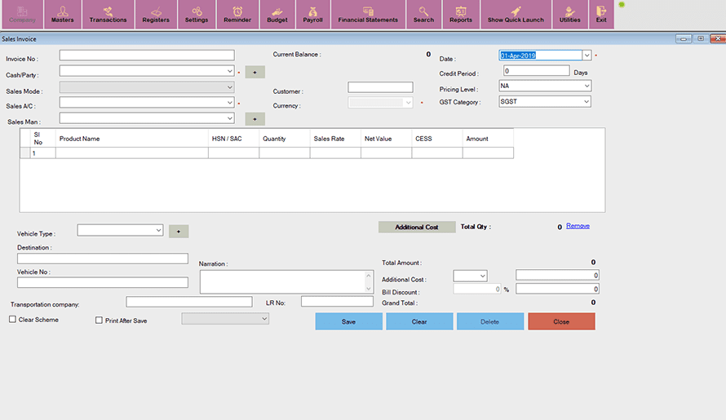This screenshot has height=420, width=726.
Task: Focus the Transportation company field
Action: pos(189,302)
